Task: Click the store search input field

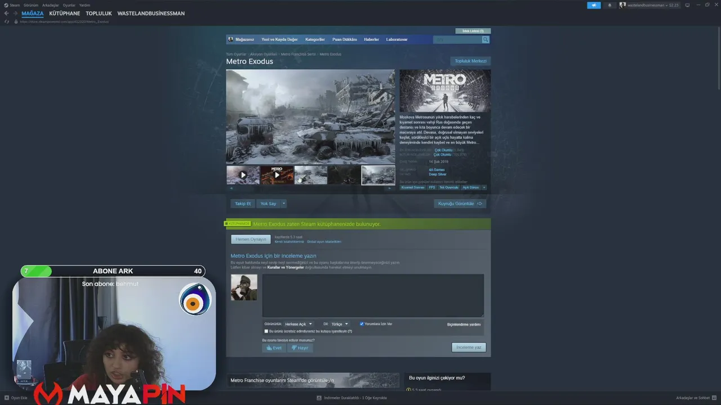Action: coord(457,39)
